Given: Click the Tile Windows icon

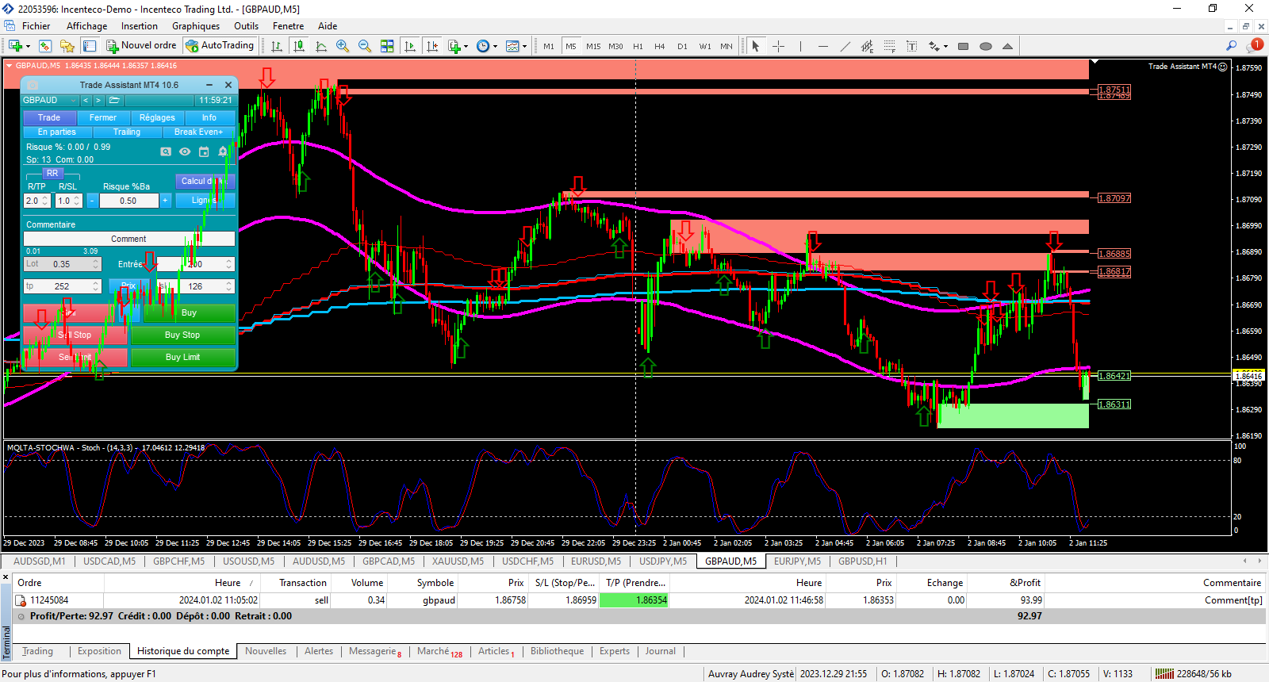Looking at the screenshot, I should (x=387, y=46).
